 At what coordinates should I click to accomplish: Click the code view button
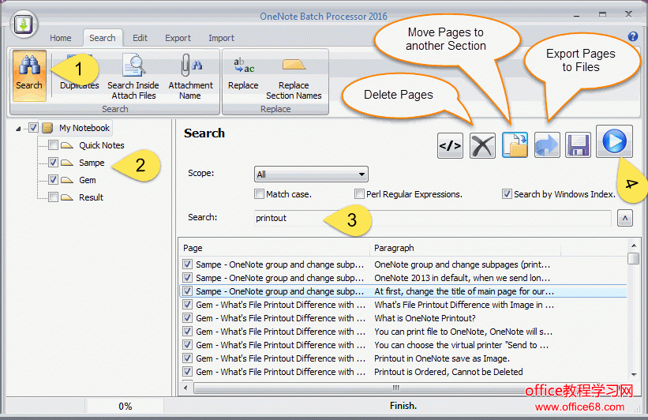pyautogui.click(x=450, y=145)
